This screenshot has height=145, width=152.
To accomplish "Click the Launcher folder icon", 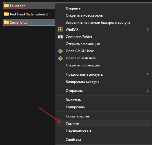I will 7,6.
